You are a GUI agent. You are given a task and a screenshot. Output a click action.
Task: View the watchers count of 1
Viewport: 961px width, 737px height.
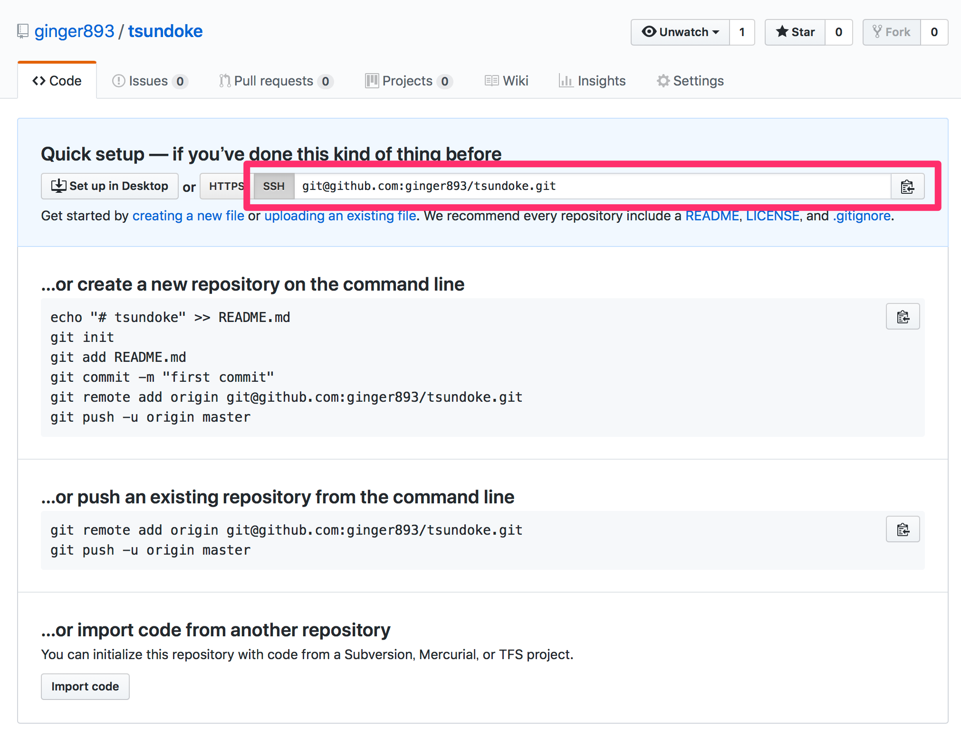coord(742,32)
